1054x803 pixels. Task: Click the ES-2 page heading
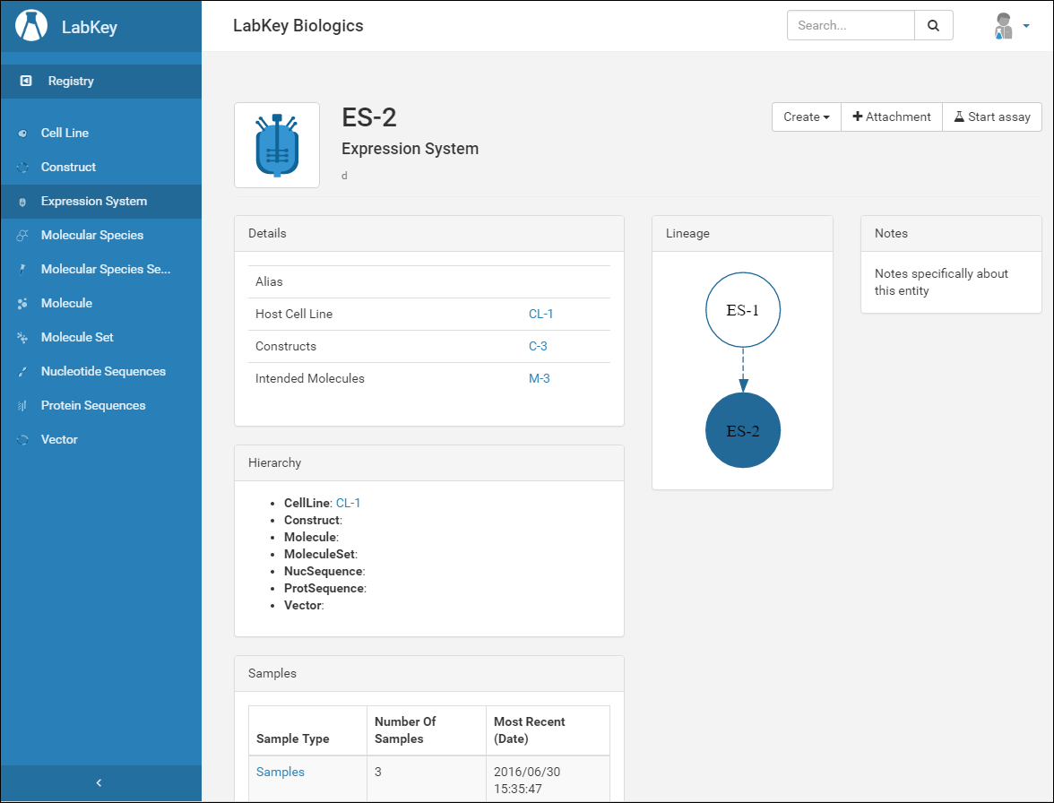369,117
